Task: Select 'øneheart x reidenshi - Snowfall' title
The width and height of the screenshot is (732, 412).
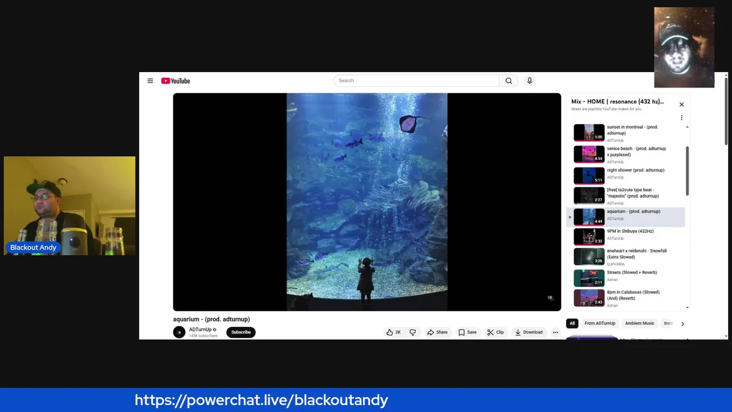Action: pyautogui.click(x=636, y=253)
